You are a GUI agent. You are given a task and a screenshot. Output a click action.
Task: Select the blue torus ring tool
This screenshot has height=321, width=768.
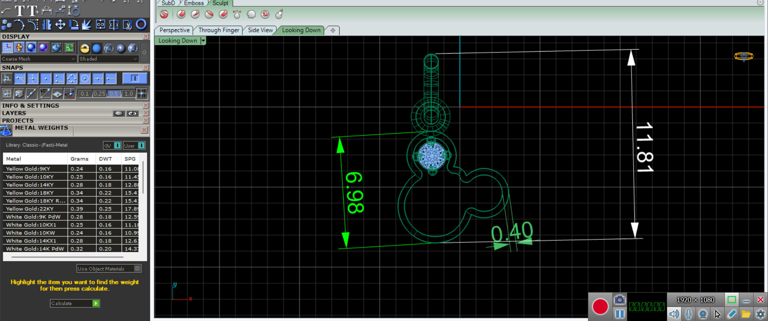pos(141,24)
